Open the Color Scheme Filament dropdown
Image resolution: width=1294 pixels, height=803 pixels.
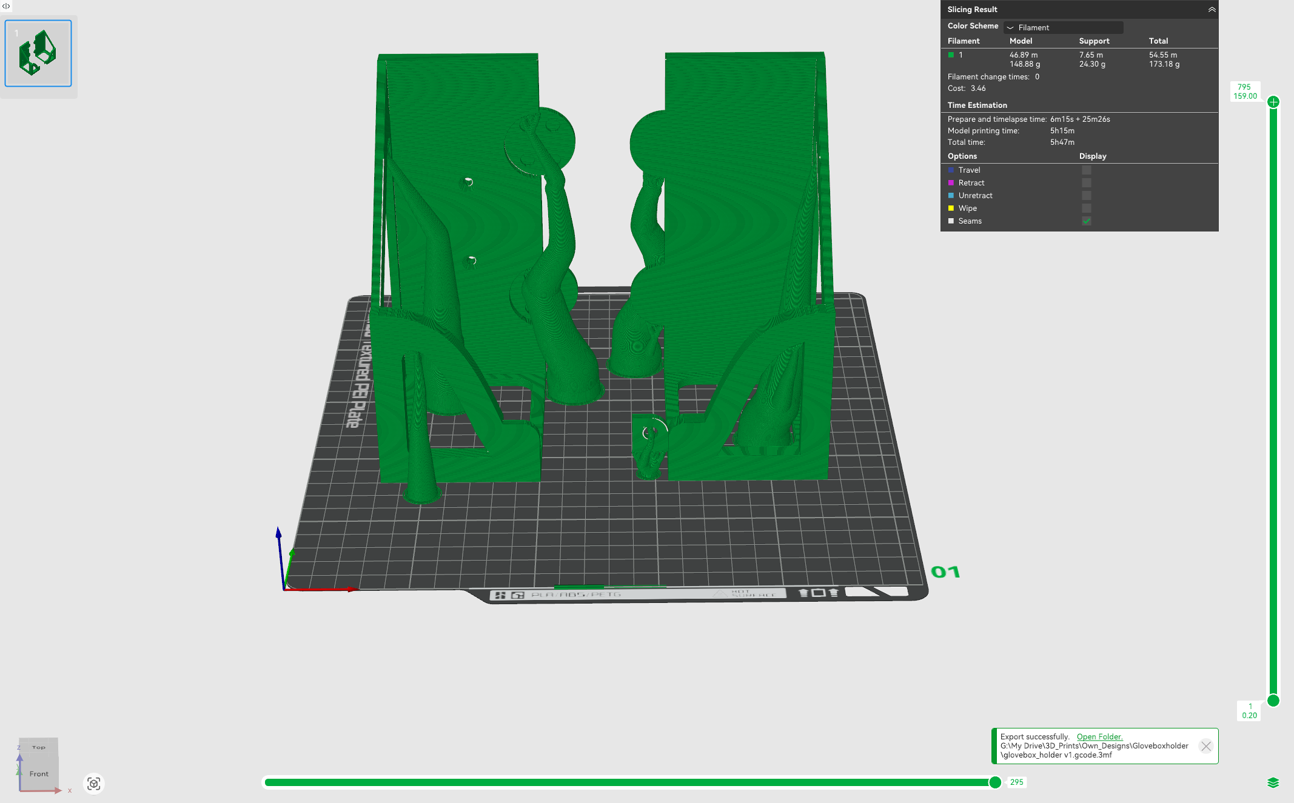(1064, 27)
